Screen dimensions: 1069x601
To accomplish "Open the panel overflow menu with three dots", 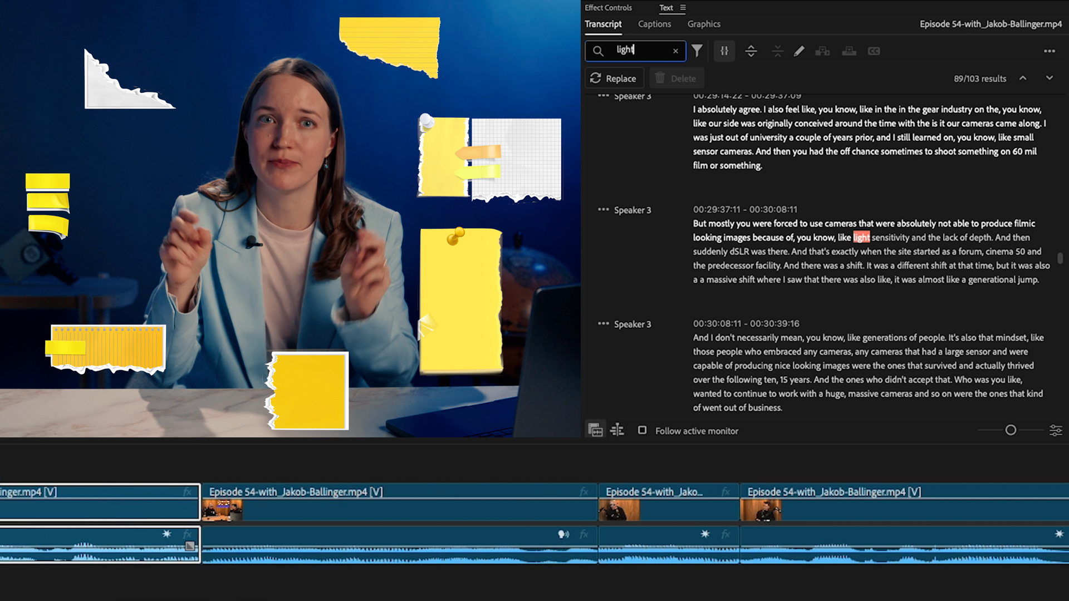I will click(1049, 51).
